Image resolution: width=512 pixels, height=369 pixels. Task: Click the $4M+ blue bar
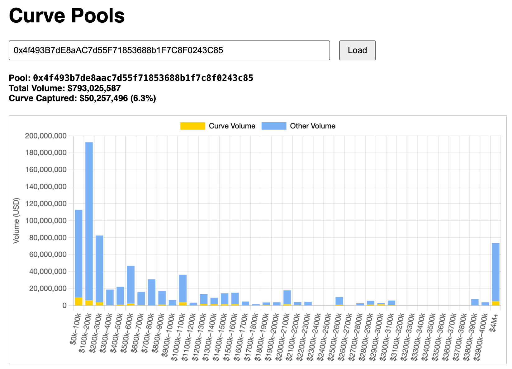[495, 271]
